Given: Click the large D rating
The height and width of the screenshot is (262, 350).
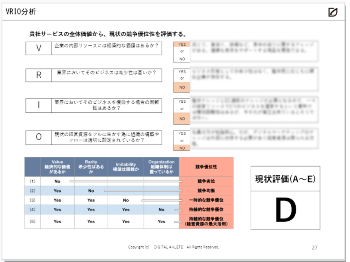Looking at the screenshot, I should pyautogui.click(x=286, y=210).
